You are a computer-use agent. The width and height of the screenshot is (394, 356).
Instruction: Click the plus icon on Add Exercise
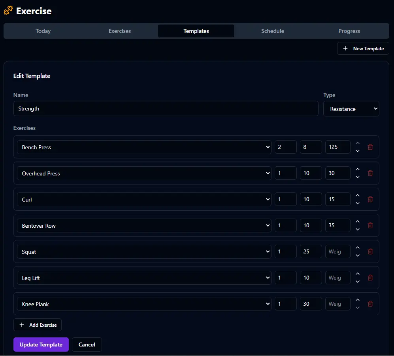(22, 325)
